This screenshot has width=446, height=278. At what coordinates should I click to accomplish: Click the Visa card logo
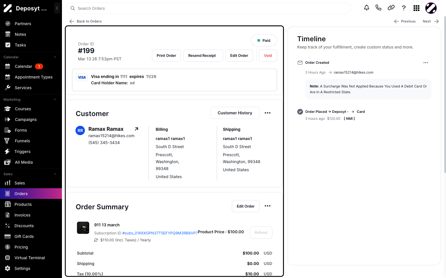pyautogui.click(x=82, y=77)
